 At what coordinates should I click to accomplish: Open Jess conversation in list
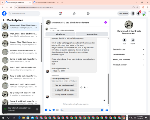point(20,69)
